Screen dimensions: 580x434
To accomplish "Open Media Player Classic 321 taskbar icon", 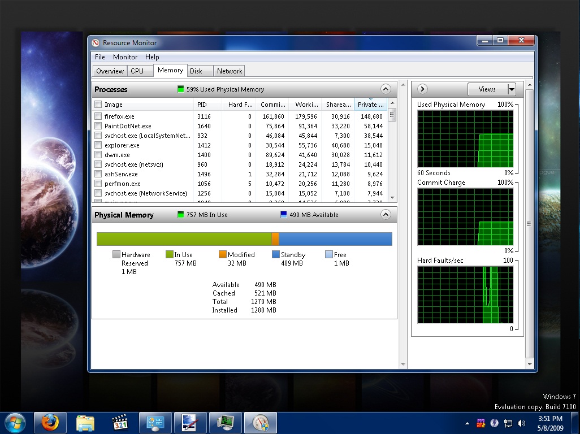I will (x=120, y=423).
